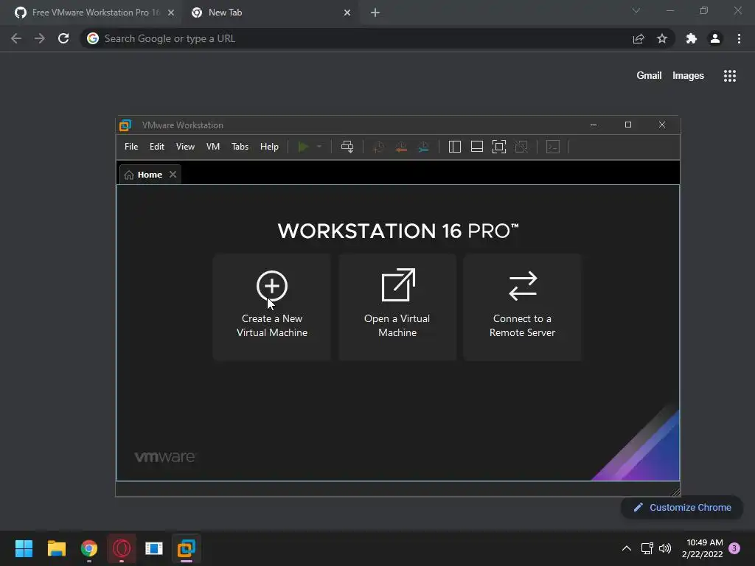Close the New Tab browser tab
The height and width of the screenshot is (566, 755).
click(x=347, y=13)
